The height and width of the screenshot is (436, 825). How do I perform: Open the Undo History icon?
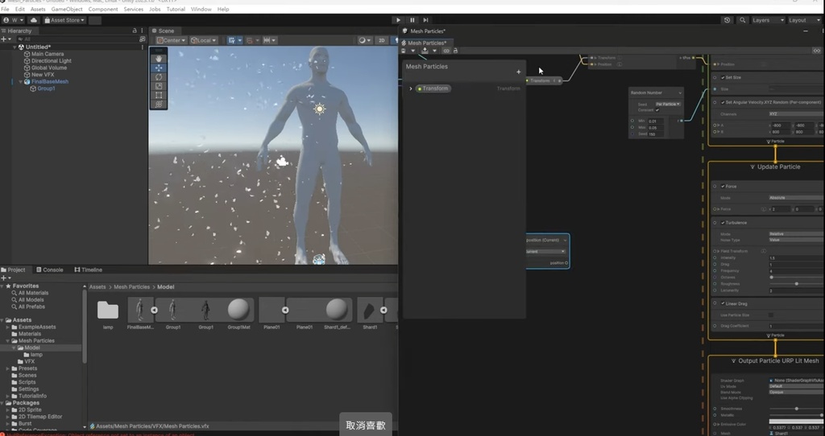[728, 20]
